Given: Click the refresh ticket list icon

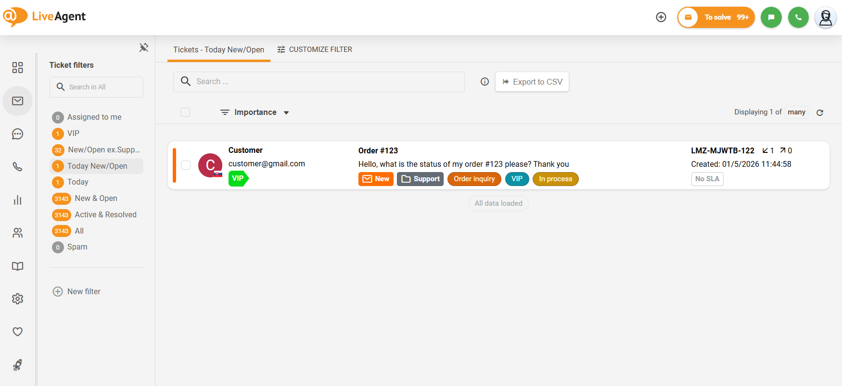Looking at the screenshot, I should coord(820,112).
